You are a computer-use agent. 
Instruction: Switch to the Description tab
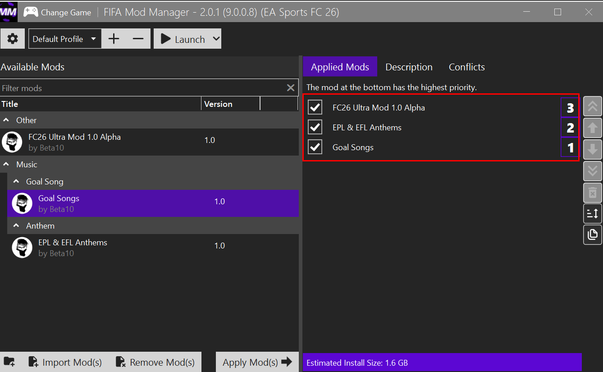pyautogui.click(x=409, y=67)
